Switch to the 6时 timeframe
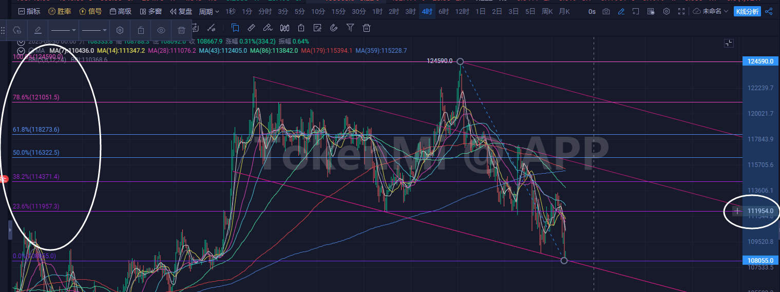The width and height of the screenshot is (780, 292). (x=444, y=11)
